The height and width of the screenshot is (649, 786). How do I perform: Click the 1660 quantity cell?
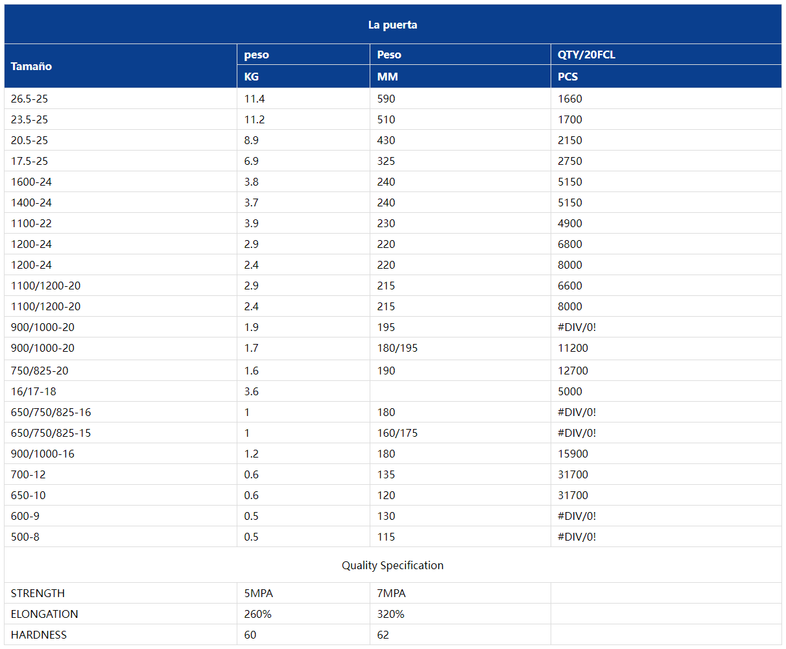click(570, 99)
